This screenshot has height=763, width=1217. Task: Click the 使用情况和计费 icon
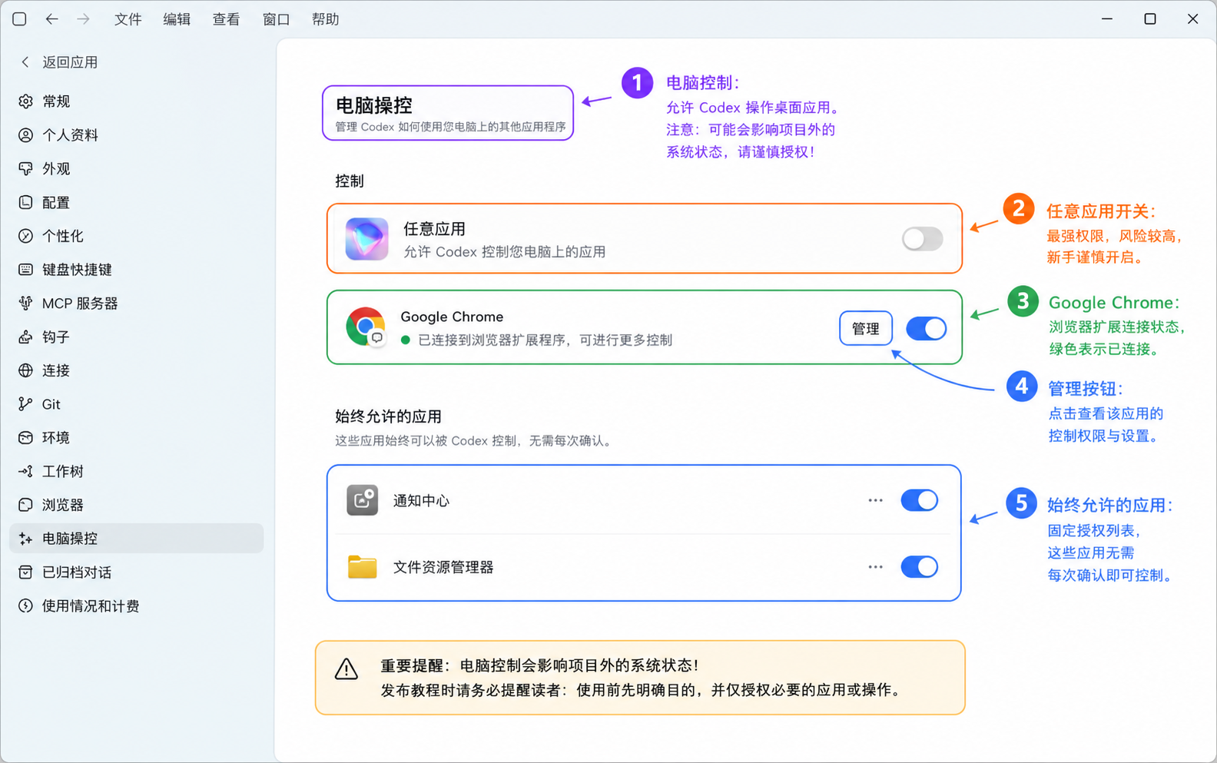pyautogui.click(x=25, y=606)
